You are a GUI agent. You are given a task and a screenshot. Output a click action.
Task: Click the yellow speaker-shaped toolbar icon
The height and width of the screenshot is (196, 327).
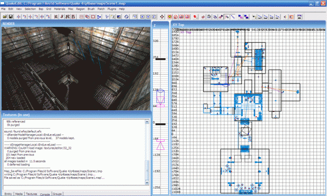[285, 17]
